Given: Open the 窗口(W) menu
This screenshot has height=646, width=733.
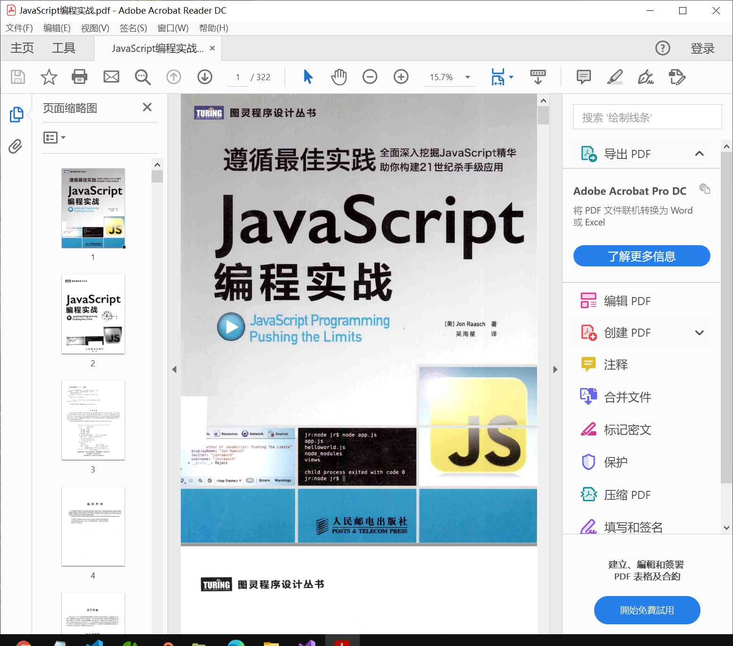Looking at the screenshot, I should tap(173, 28).
